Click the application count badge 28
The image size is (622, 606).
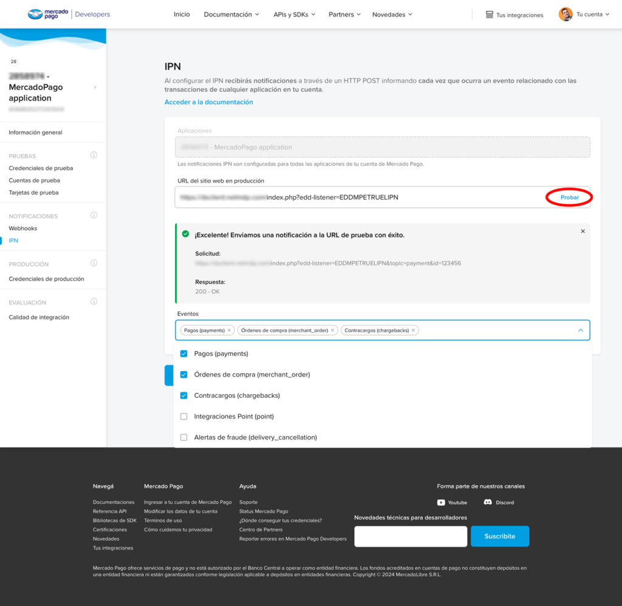click(13, 61)
